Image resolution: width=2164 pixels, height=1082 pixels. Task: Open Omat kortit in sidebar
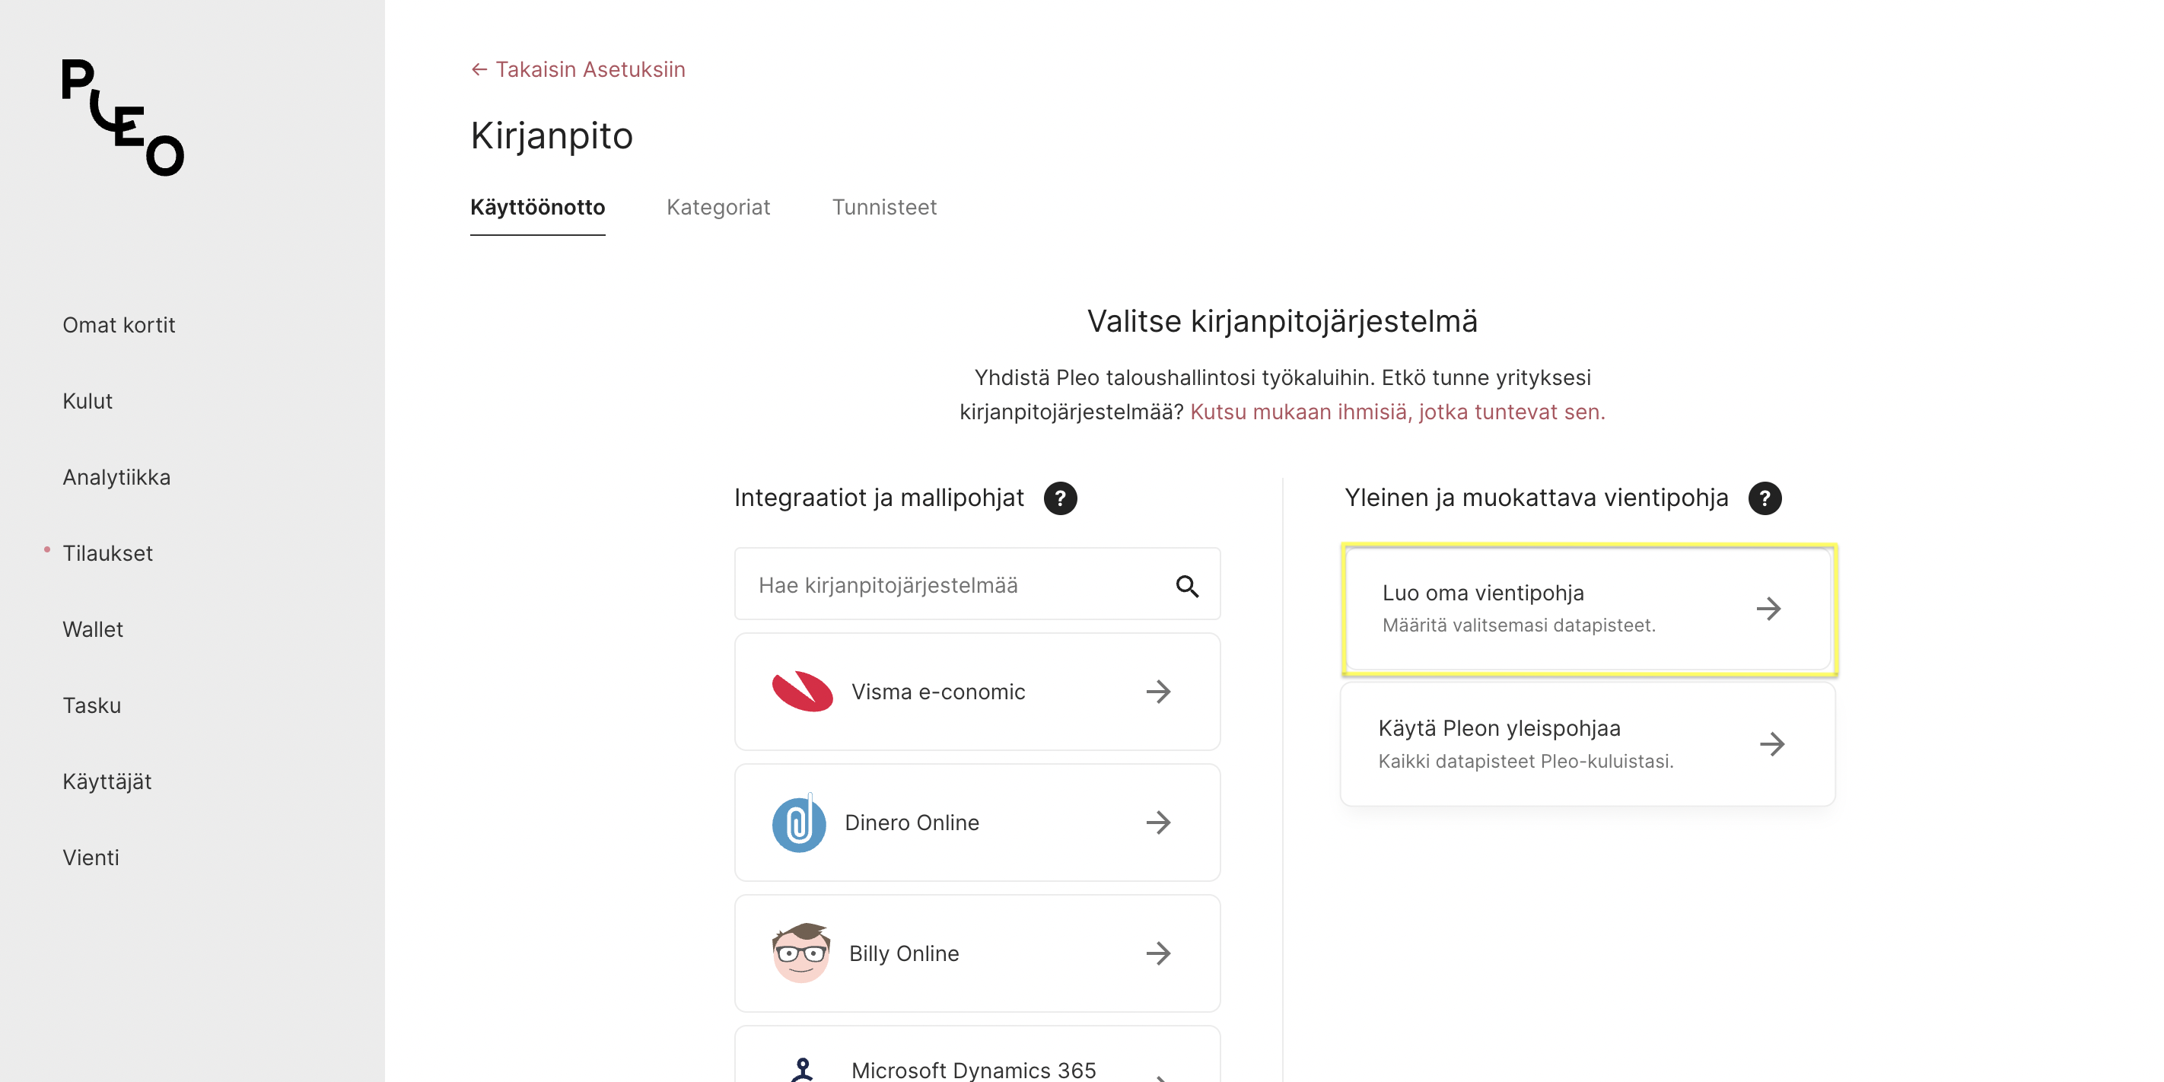click(119, 325)
